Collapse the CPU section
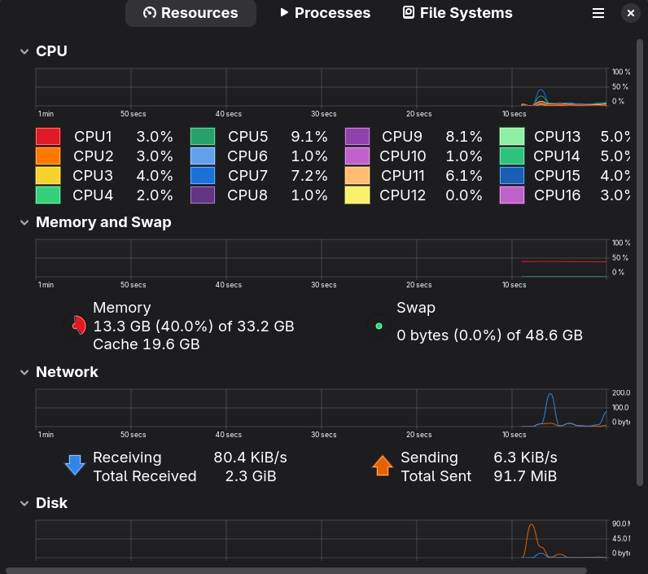The width and height of the screenshot is (648, 574). coord(24,51)
